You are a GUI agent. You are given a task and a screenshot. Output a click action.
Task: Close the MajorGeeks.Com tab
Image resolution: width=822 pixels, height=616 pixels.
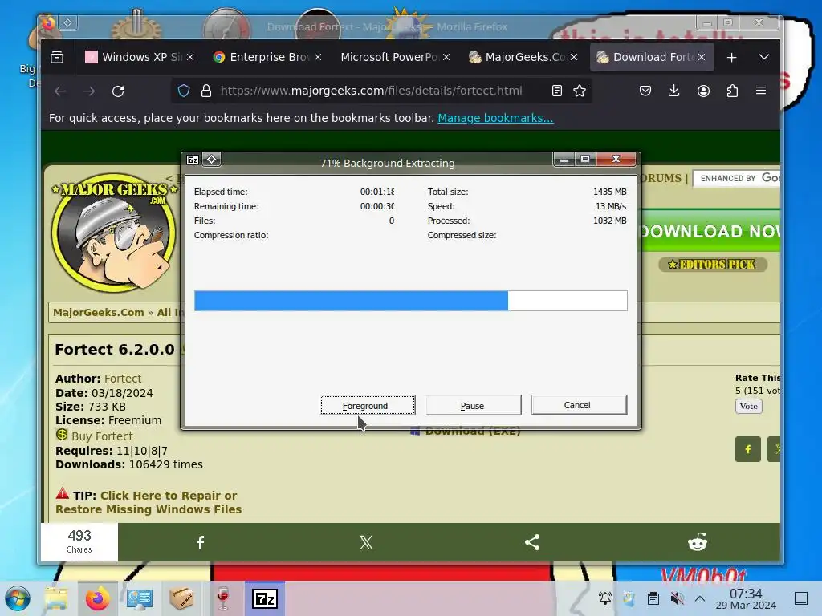574,57
